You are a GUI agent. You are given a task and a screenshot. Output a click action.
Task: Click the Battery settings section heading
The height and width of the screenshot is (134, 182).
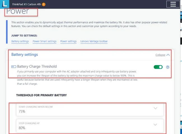coord(25,54)
